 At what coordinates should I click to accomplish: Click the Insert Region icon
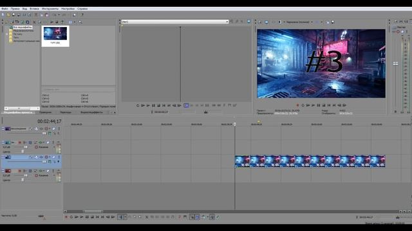pos(185,217)
